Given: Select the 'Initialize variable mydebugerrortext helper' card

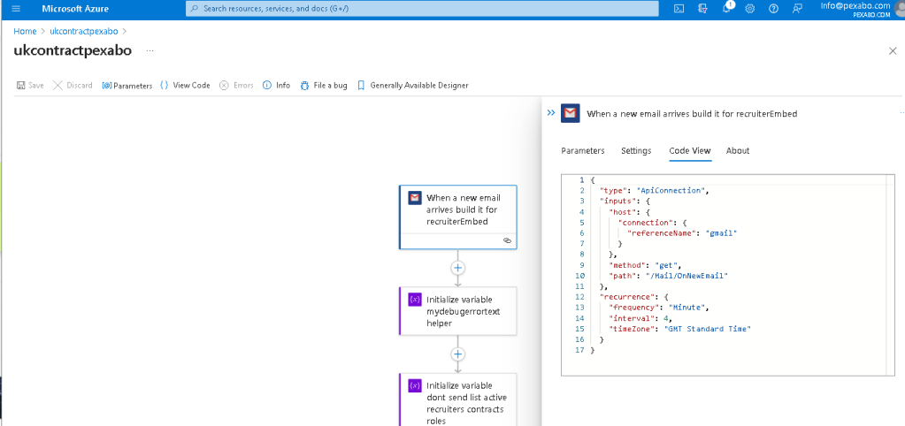Looking at the screenshot, I should coord(457,311).
